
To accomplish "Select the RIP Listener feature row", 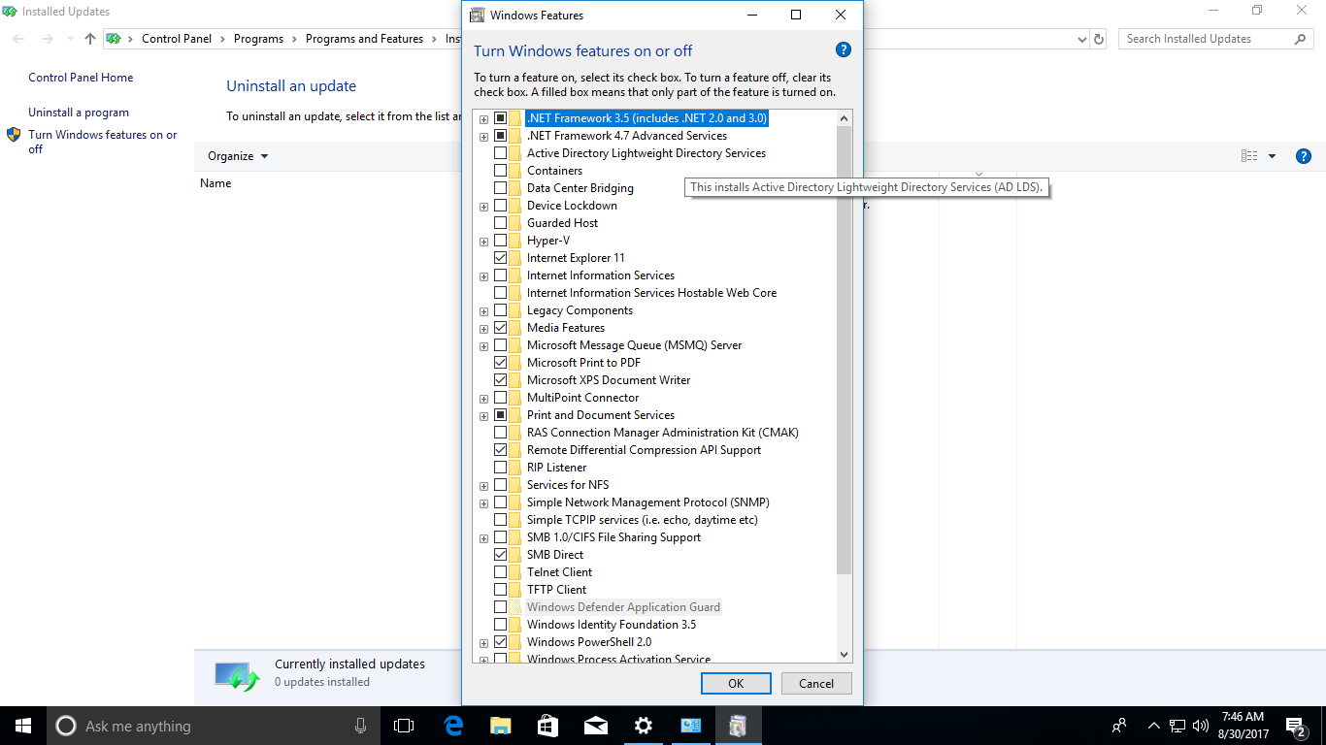I will coord(556,468).
